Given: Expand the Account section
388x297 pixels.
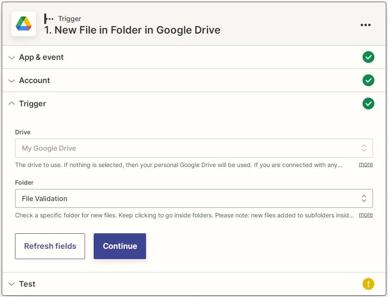Looking at the screenshot, I should [12, 80].
